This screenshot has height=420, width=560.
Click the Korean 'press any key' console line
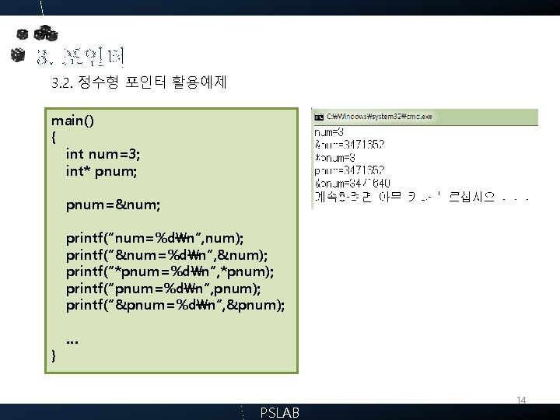(x=422, y=197)
